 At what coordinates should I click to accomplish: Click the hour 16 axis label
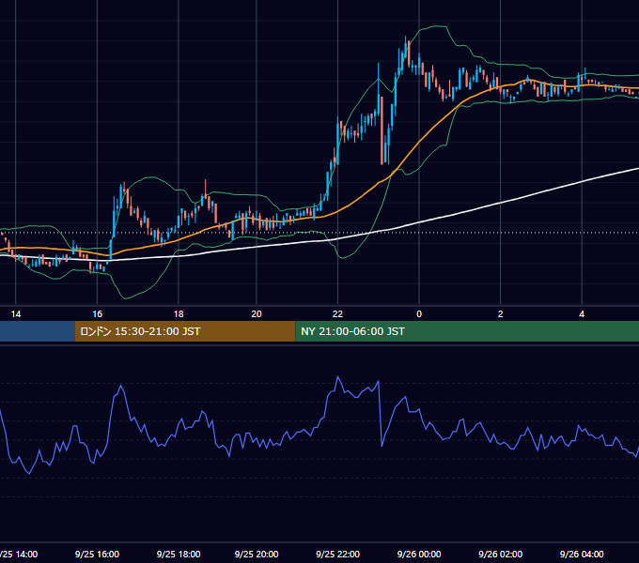97,314
